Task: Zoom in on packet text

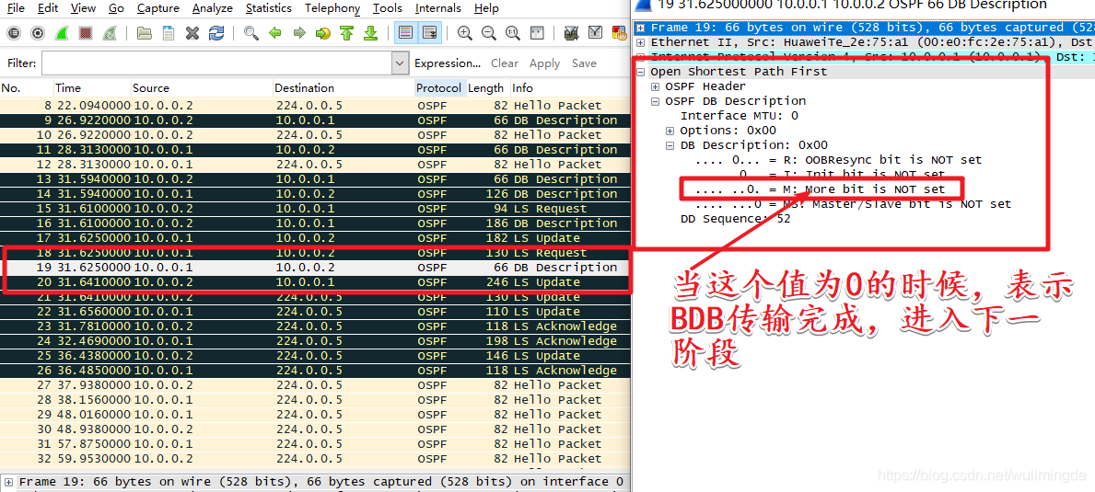Action: (x=464, y=33)
